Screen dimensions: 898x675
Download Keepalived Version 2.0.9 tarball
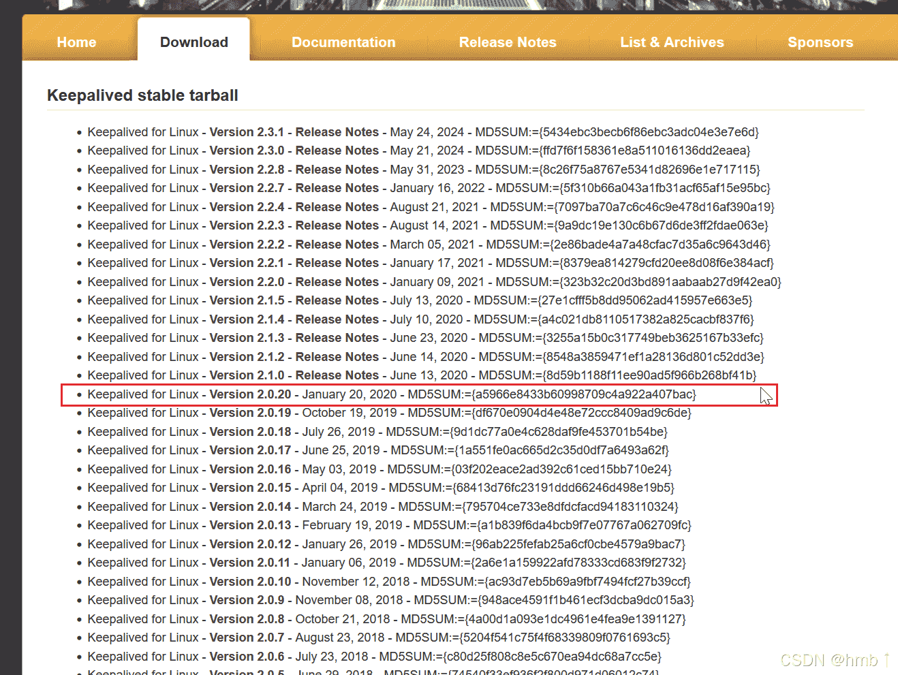[x=247, y=600]
